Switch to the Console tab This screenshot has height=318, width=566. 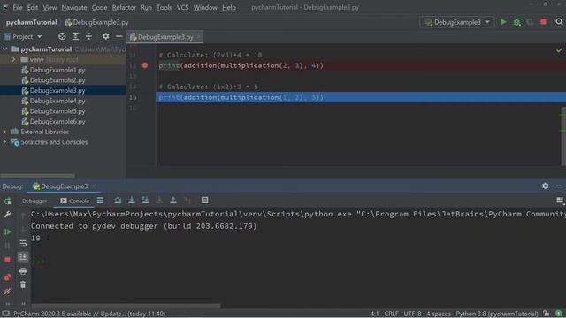74,201
